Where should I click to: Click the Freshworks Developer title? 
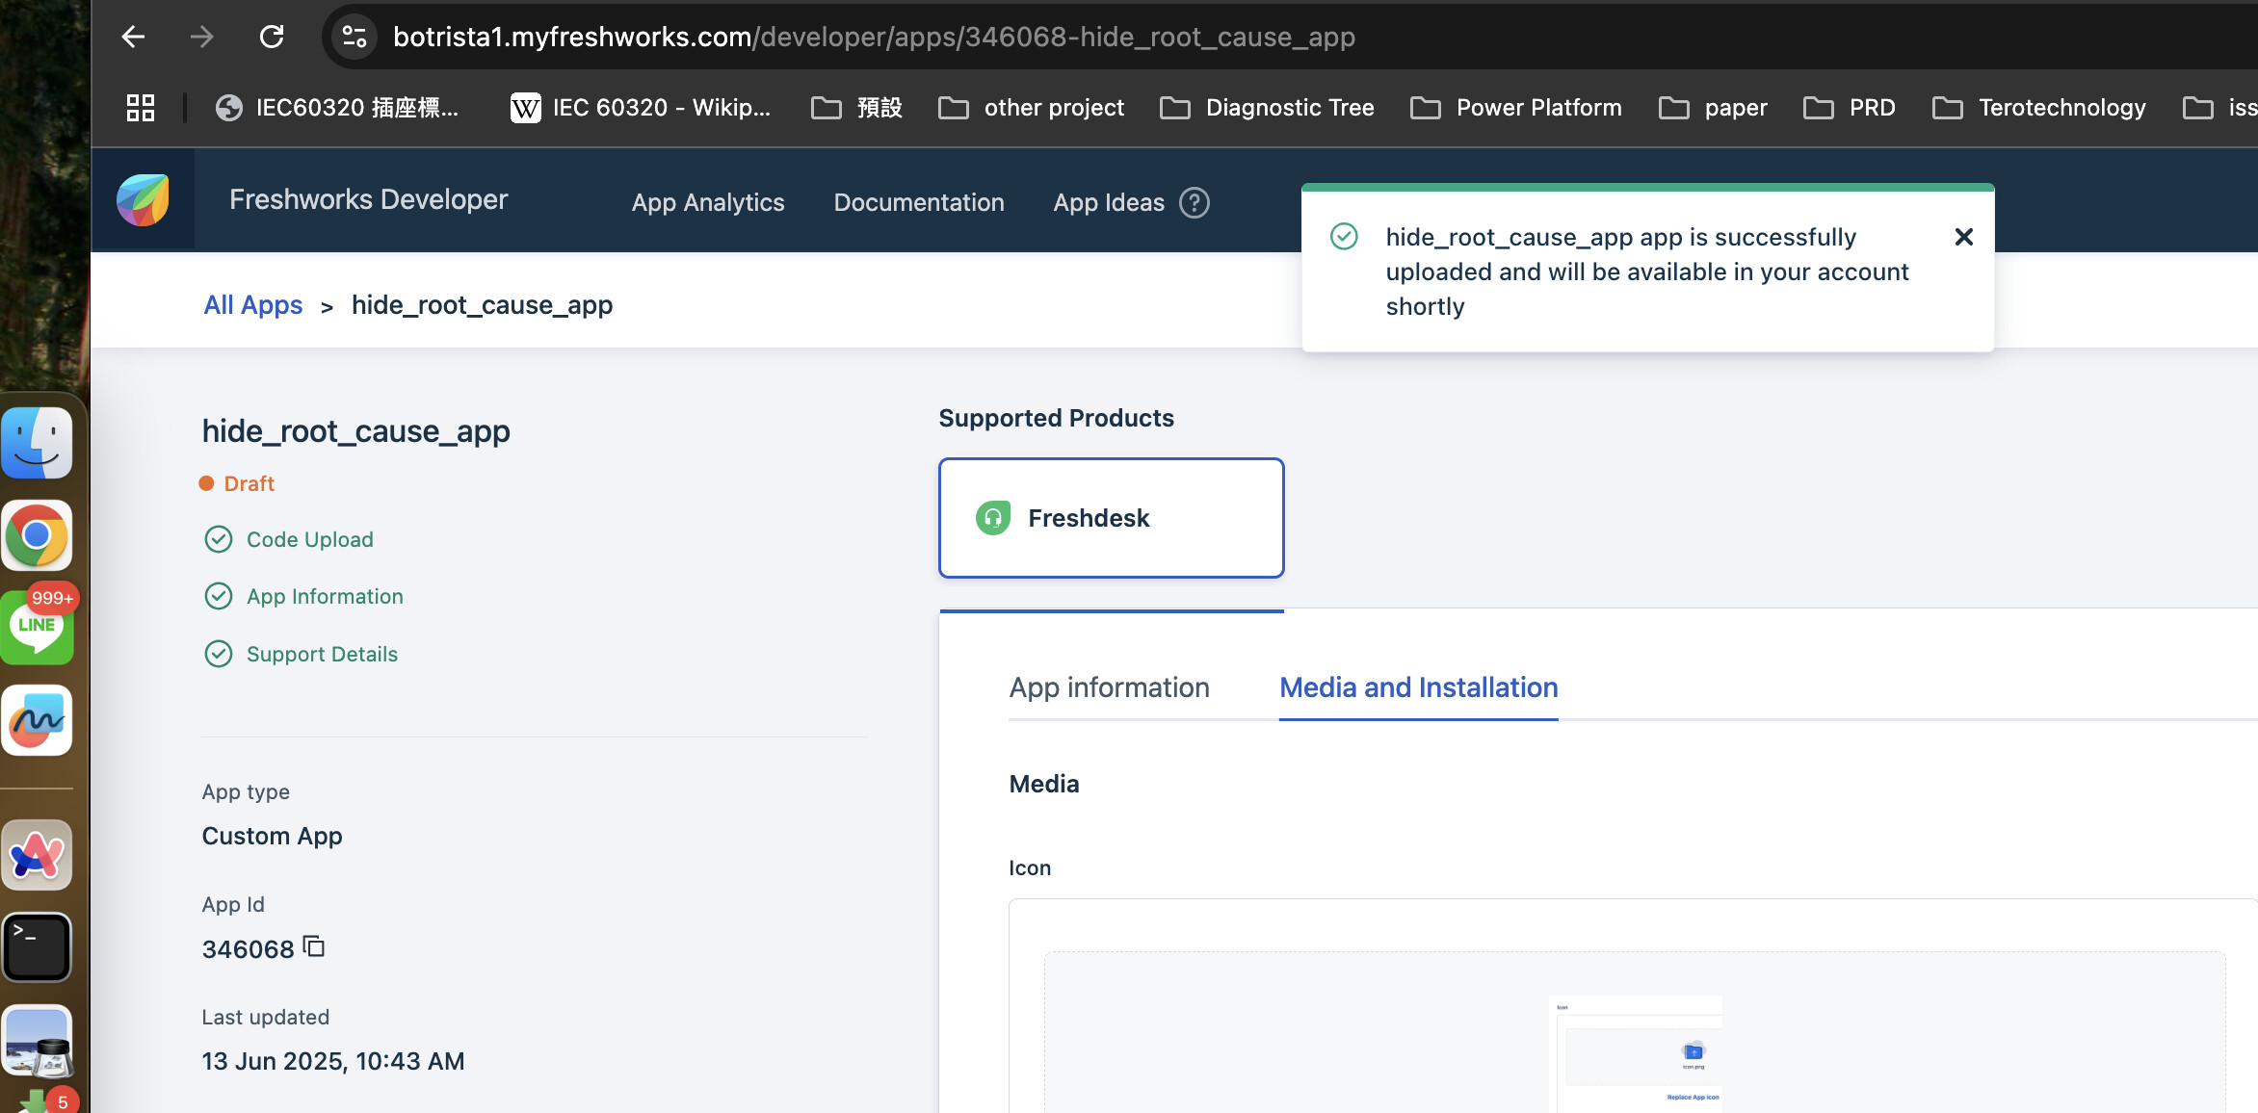click(x=368, y=199)
